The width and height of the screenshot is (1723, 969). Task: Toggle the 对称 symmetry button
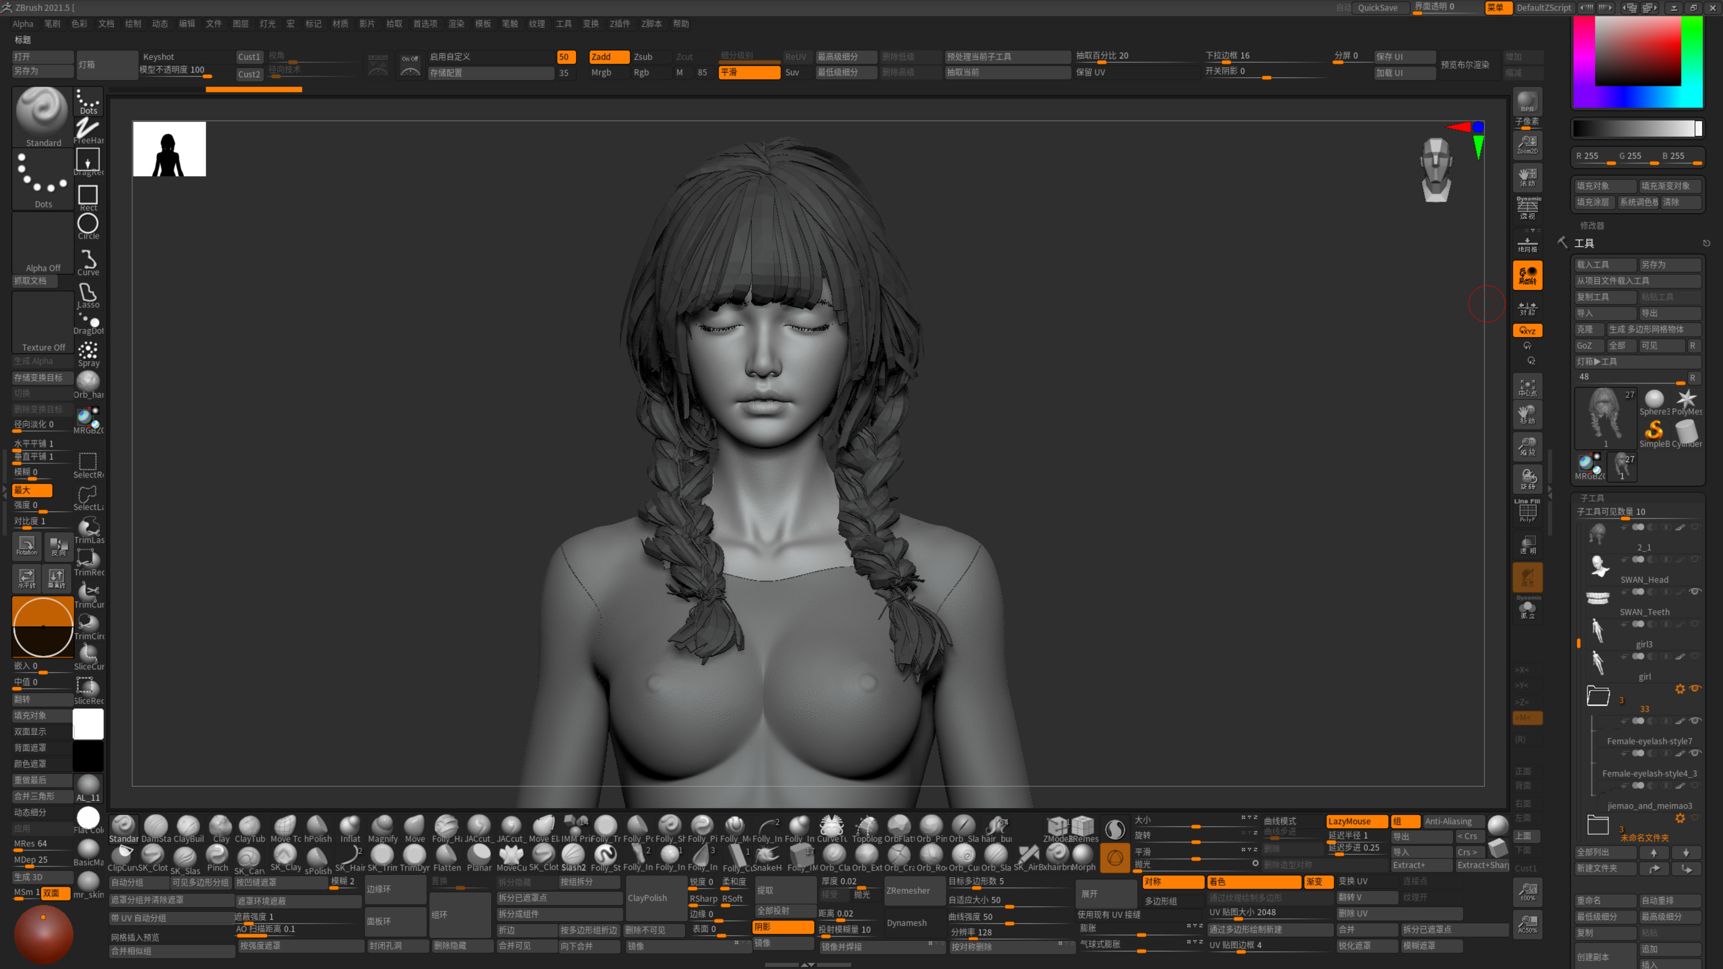click(1173, 882)
